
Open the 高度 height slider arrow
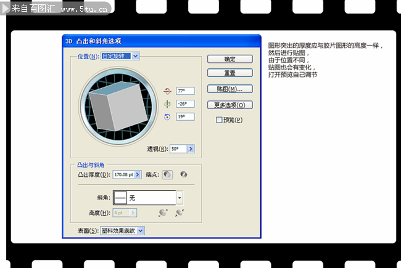coord(133,213)
